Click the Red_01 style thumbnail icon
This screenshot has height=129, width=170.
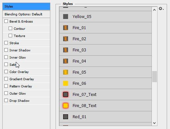(65, 117)
